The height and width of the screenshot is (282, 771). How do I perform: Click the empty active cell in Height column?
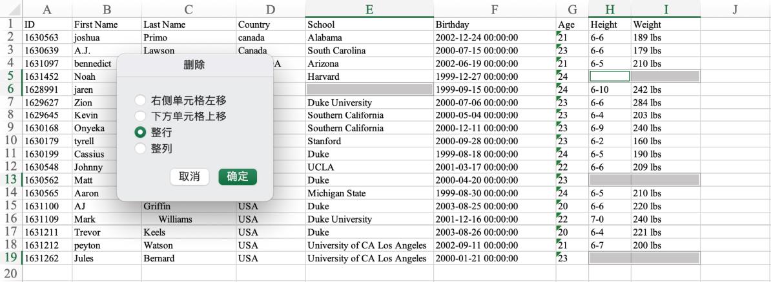[x=610, y=77]
